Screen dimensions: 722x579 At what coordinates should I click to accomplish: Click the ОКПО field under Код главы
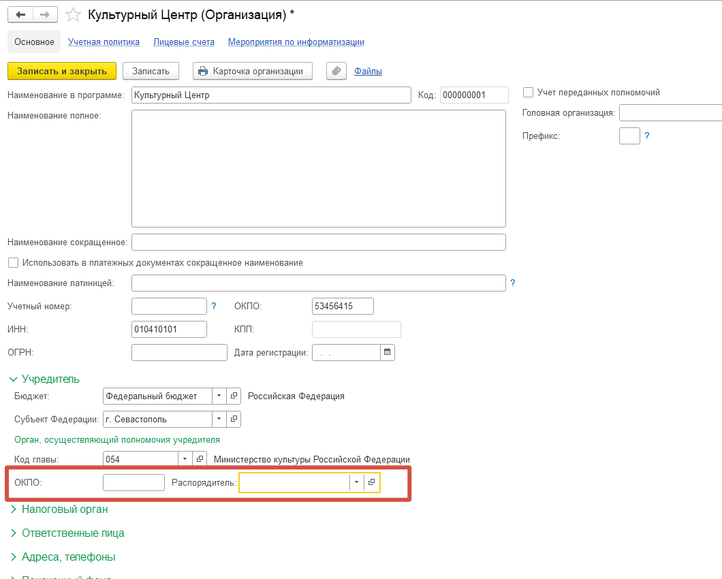pyautogui.click(x=134, y=482)
